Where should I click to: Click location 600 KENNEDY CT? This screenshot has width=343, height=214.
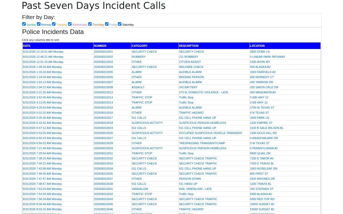(x=262, y=77)
